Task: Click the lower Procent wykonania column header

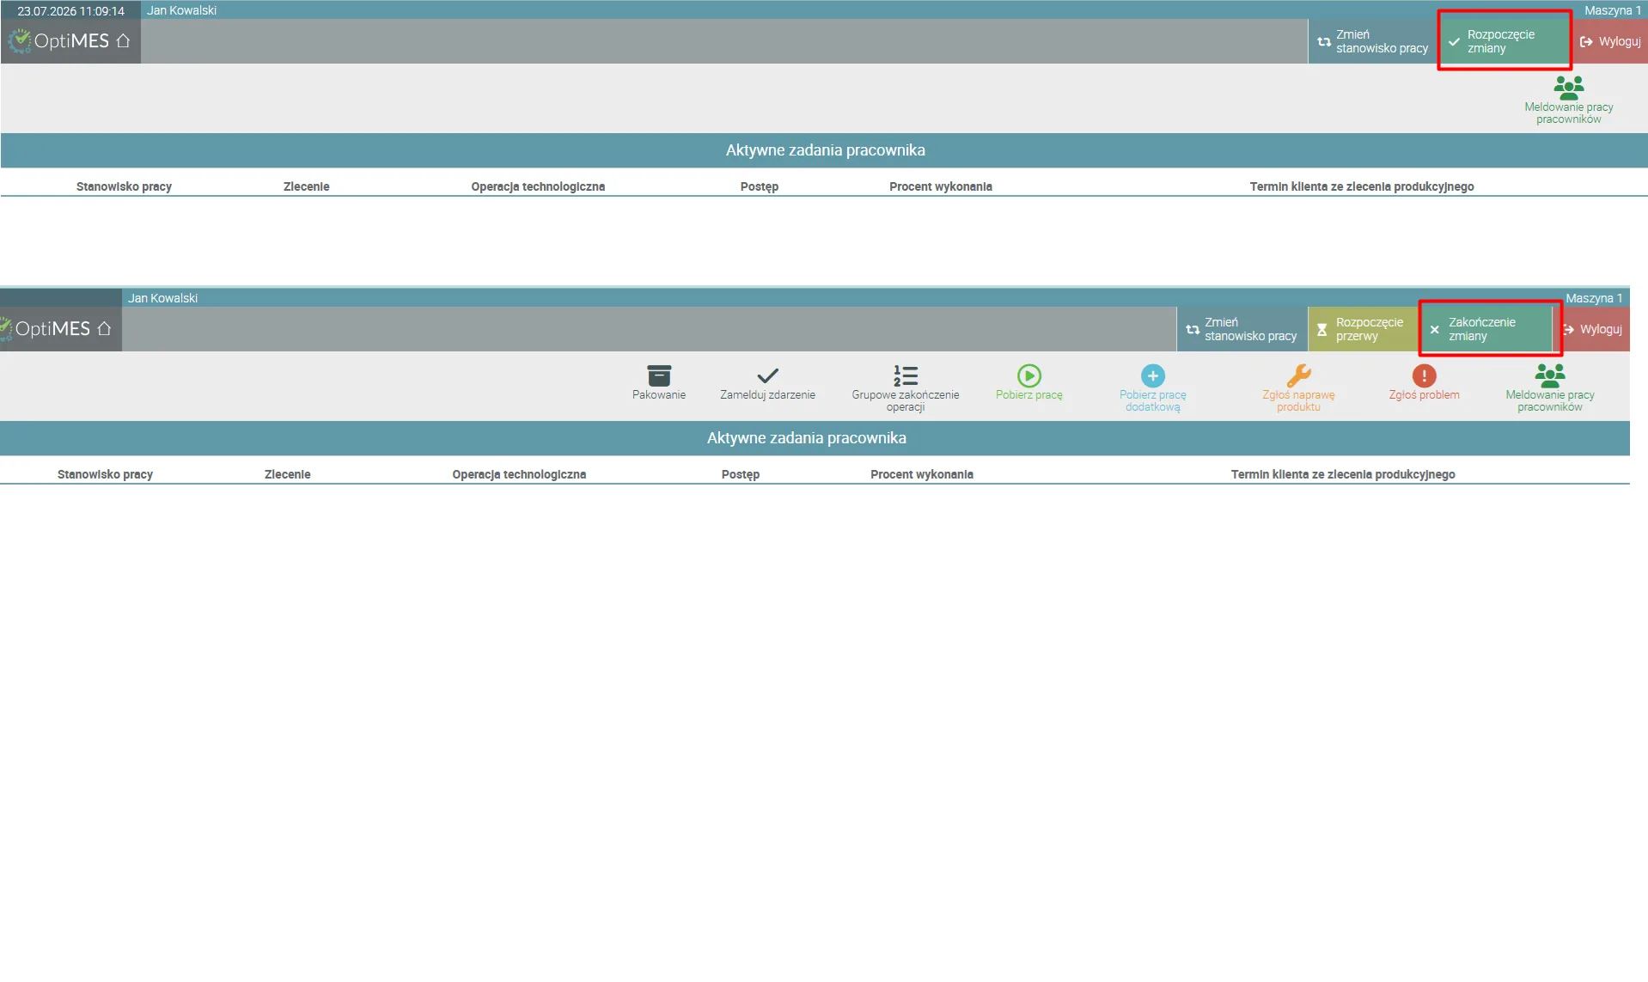Action: [922, 474]
